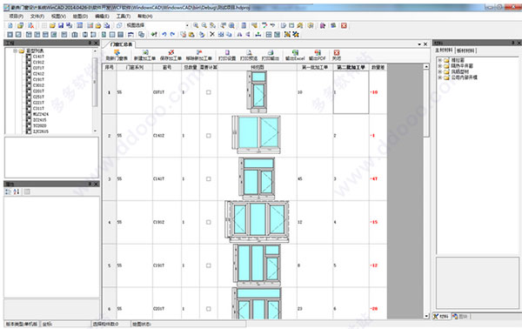The width and height of the screenshot is (522, 329).
Task: Switch to the 板材材料 tab
Action: coord(466,50)
